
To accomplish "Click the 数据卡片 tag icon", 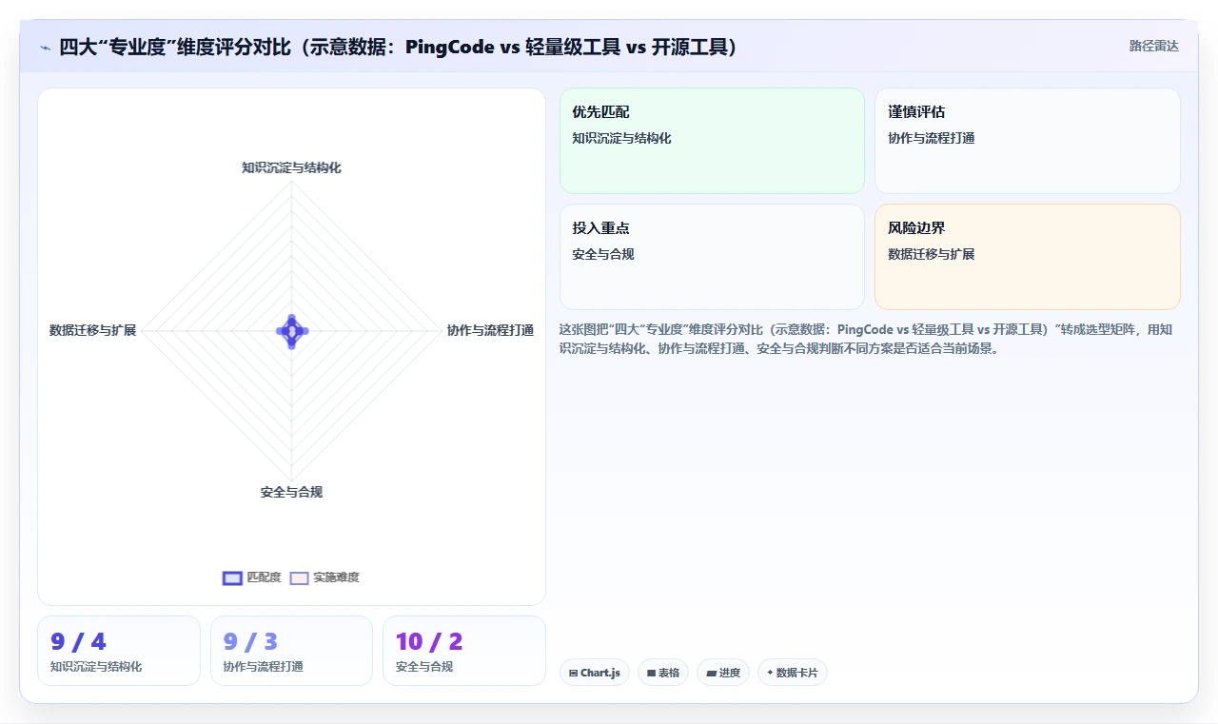I will tap(770, 673).
